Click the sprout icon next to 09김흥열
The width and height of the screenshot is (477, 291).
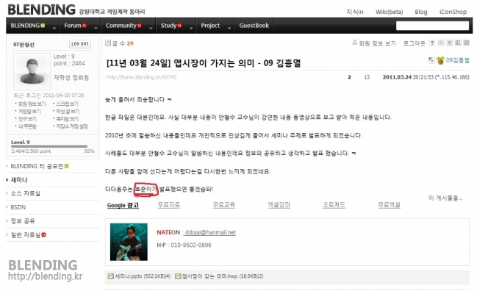click(x=440, y=60)
